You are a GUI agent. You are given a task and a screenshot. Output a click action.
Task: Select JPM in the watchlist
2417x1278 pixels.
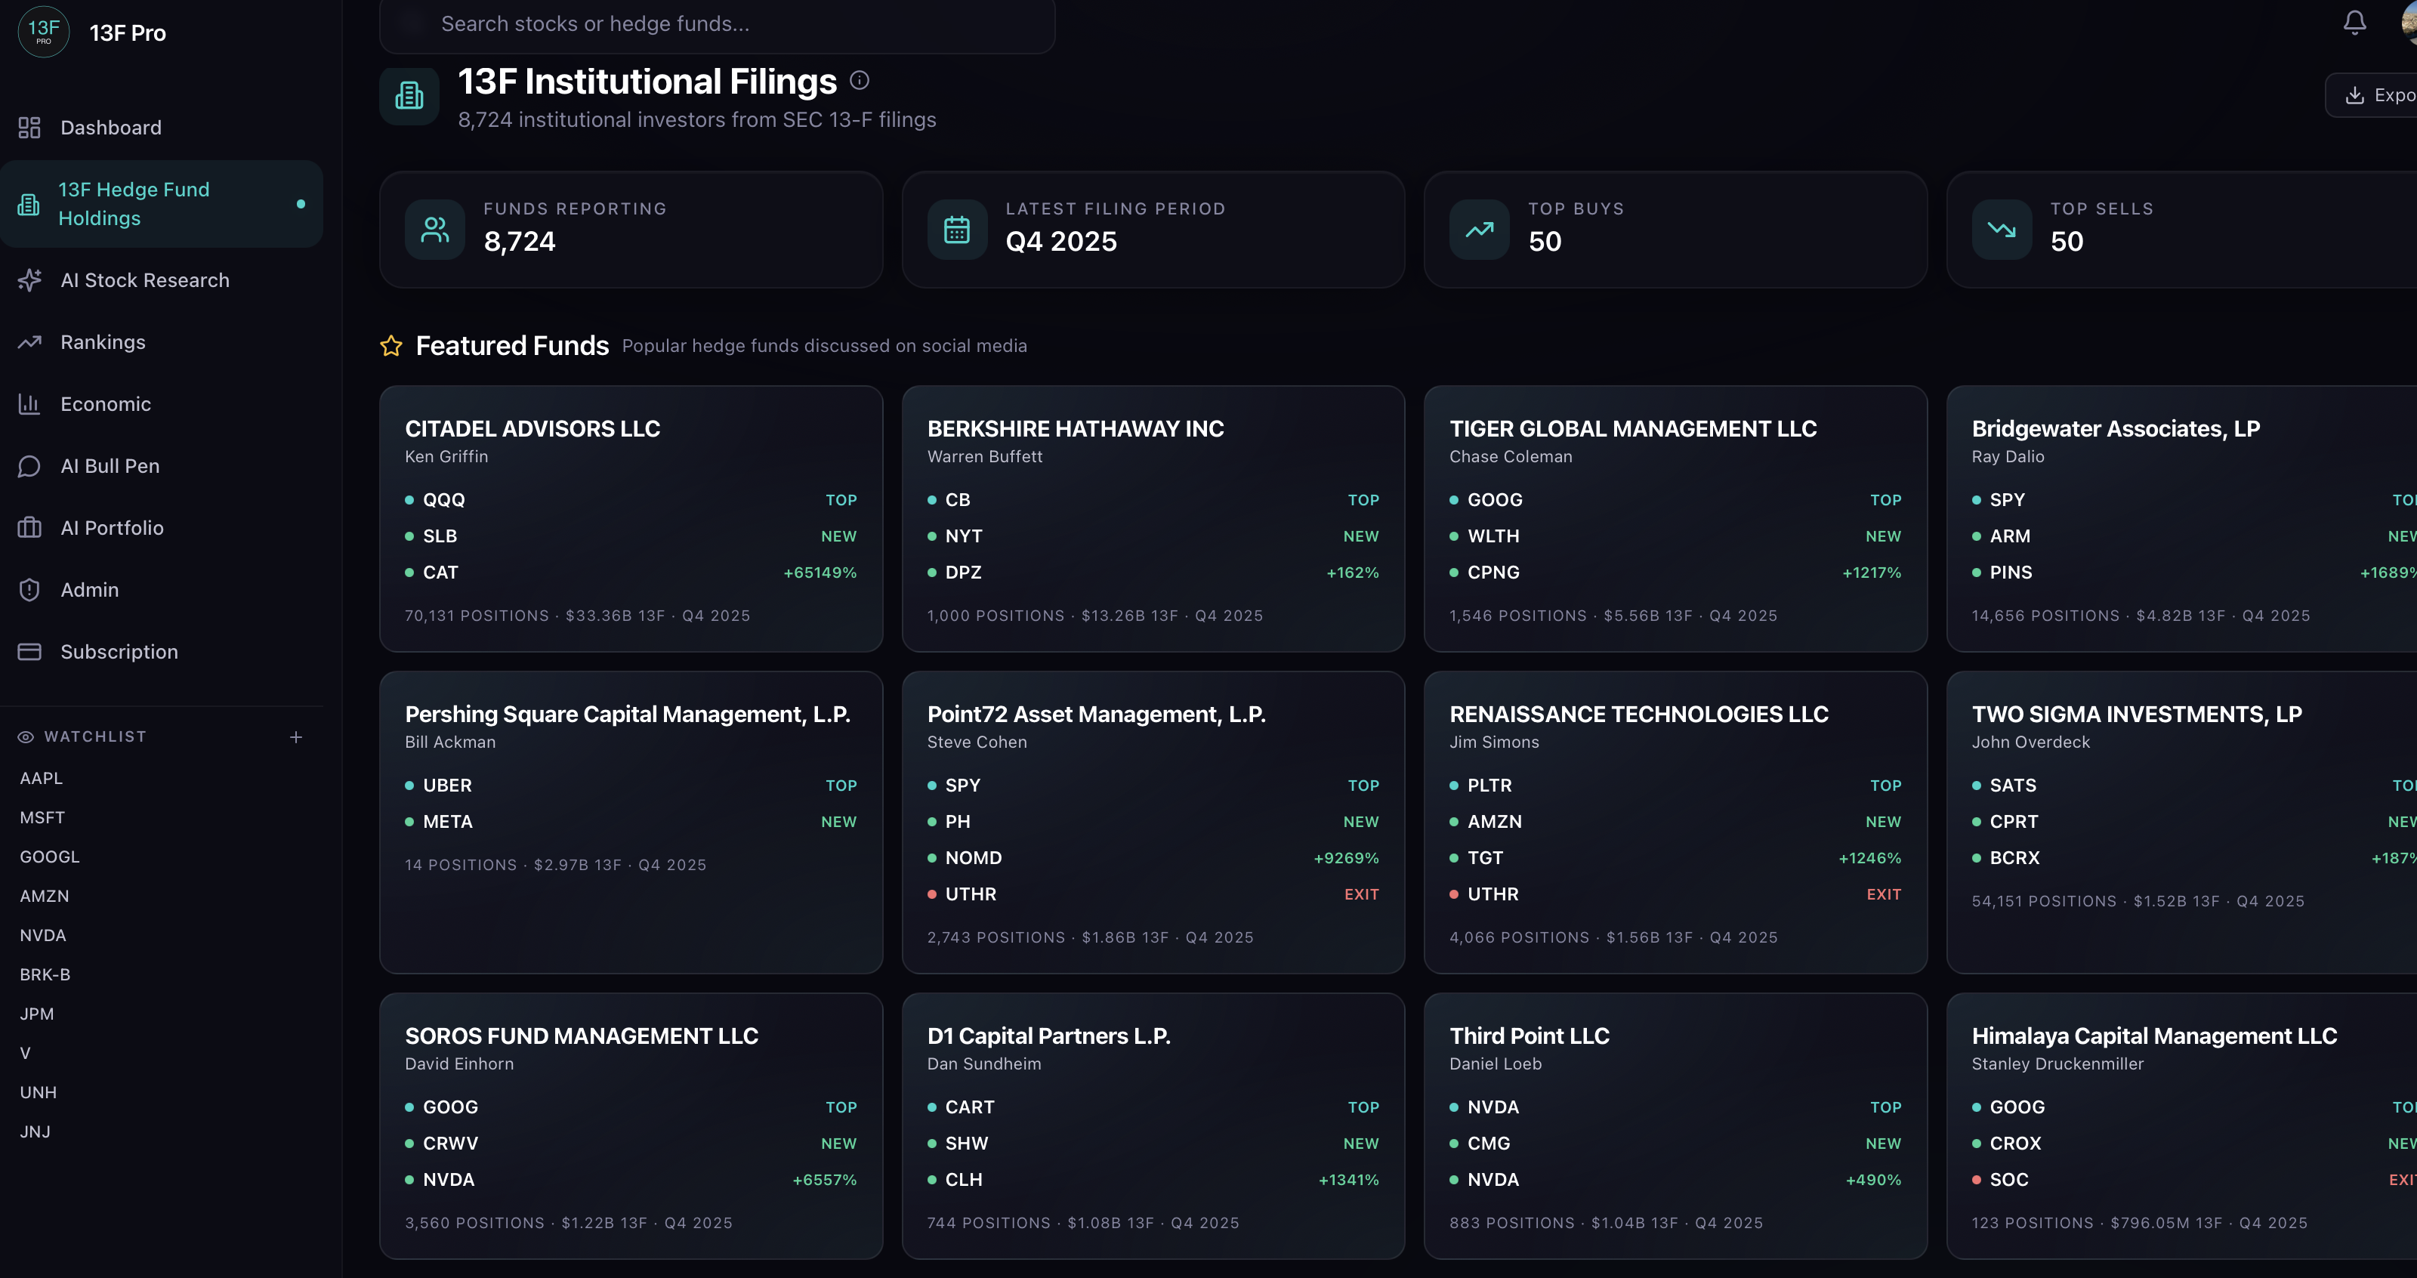coord(36,1014)
